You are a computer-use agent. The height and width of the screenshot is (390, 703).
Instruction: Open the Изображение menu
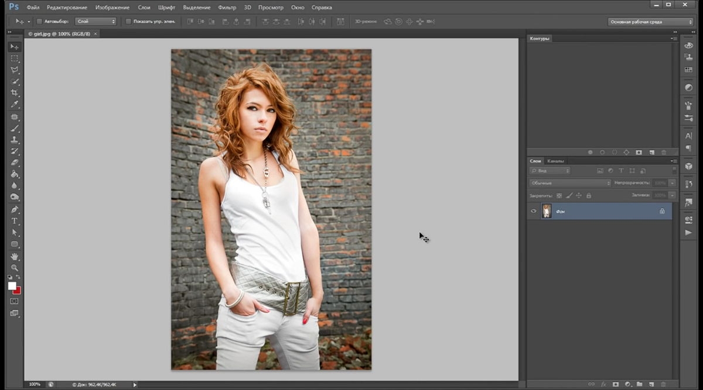tap(112, 8)
